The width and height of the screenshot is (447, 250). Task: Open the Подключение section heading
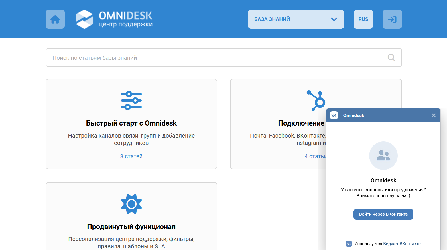[301, 123]
